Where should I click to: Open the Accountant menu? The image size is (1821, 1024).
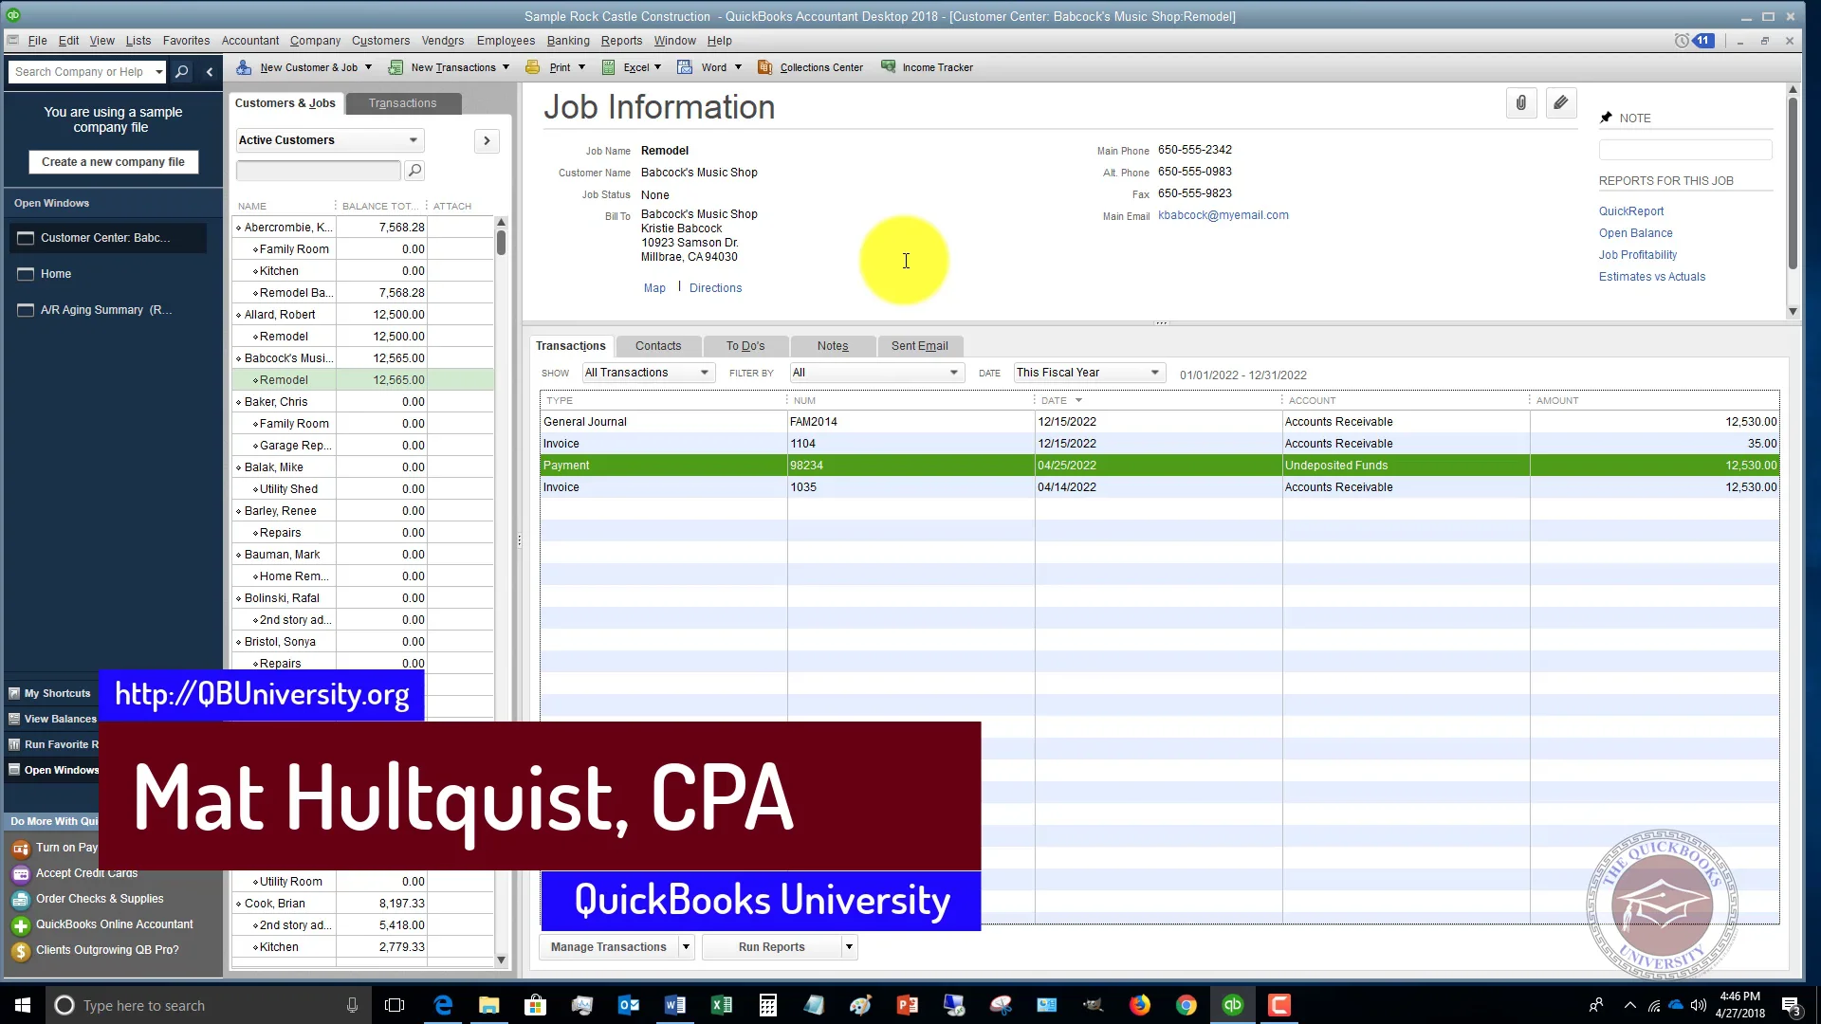[250, 41]
